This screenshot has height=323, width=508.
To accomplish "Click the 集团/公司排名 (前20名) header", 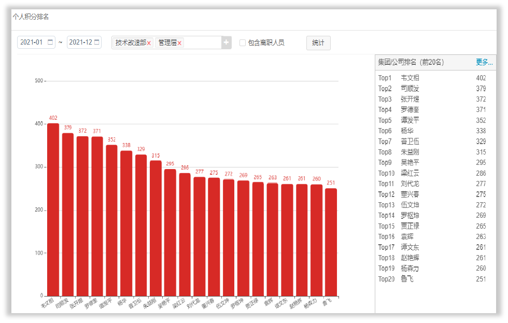I will pyautogui.click(x=411, y=62).
